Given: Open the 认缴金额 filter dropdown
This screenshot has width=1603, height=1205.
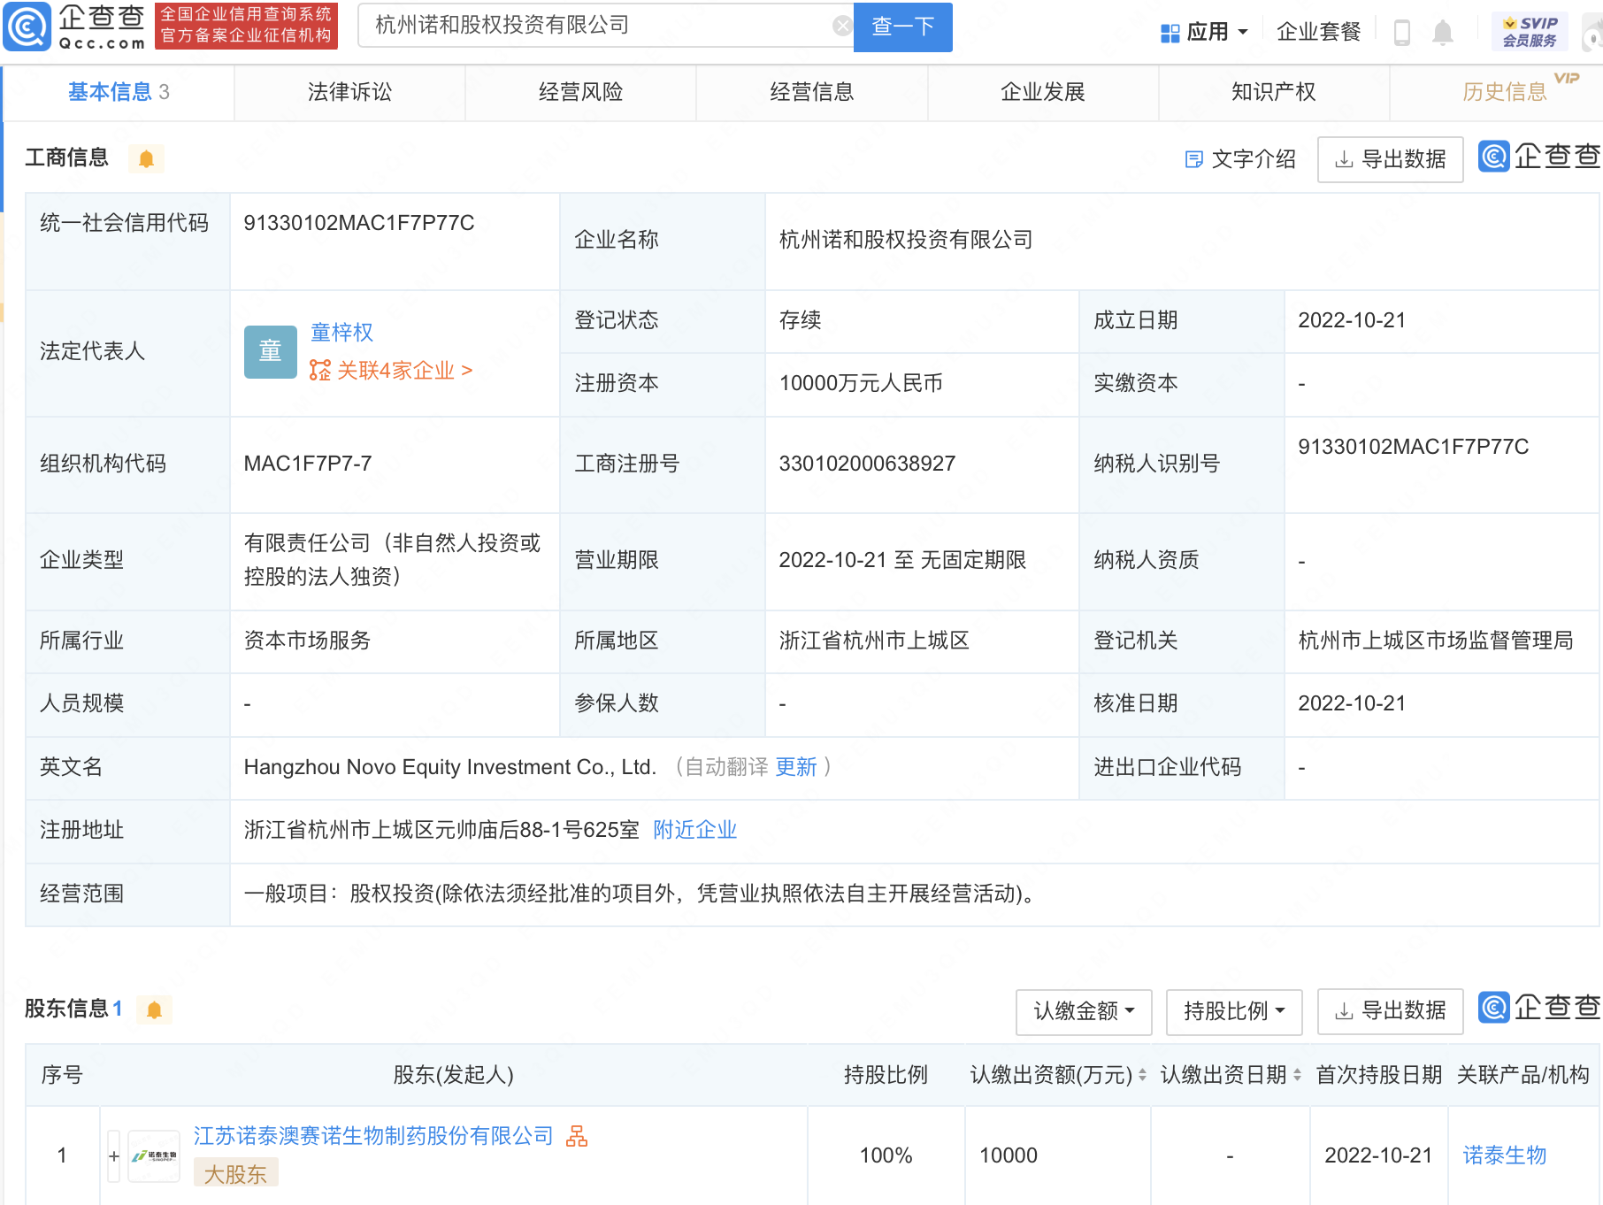Looking at the screenshot, I should tap(1084, 1011).
